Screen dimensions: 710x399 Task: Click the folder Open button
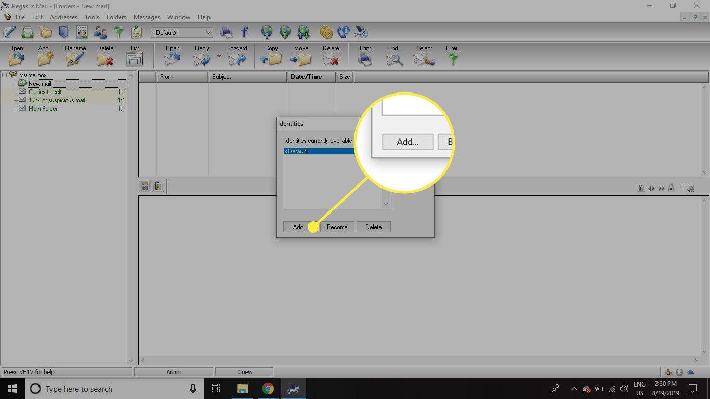tap(16, 55)
